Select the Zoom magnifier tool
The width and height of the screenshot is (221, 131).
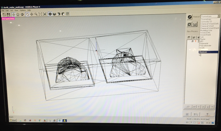coord(36,14)
